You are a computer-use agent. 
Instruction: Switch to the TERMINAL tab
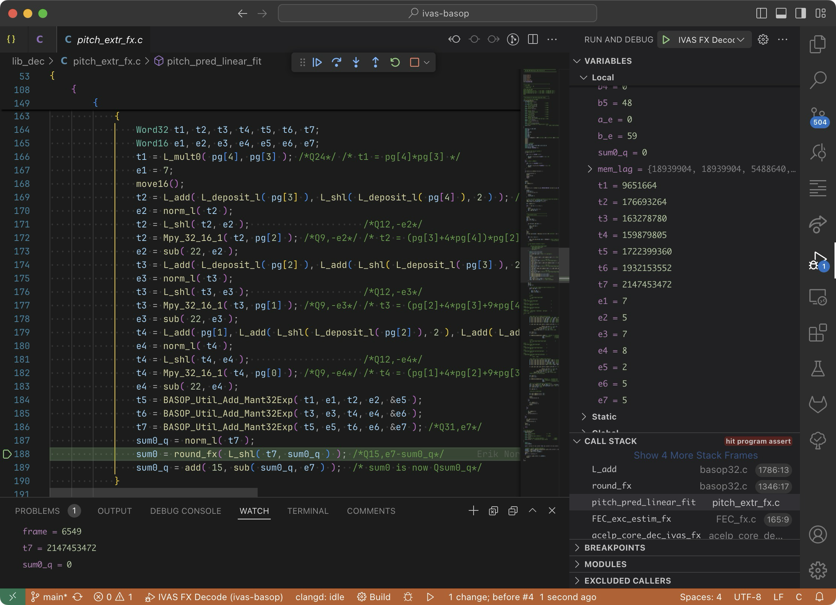[x=308, y=511]
